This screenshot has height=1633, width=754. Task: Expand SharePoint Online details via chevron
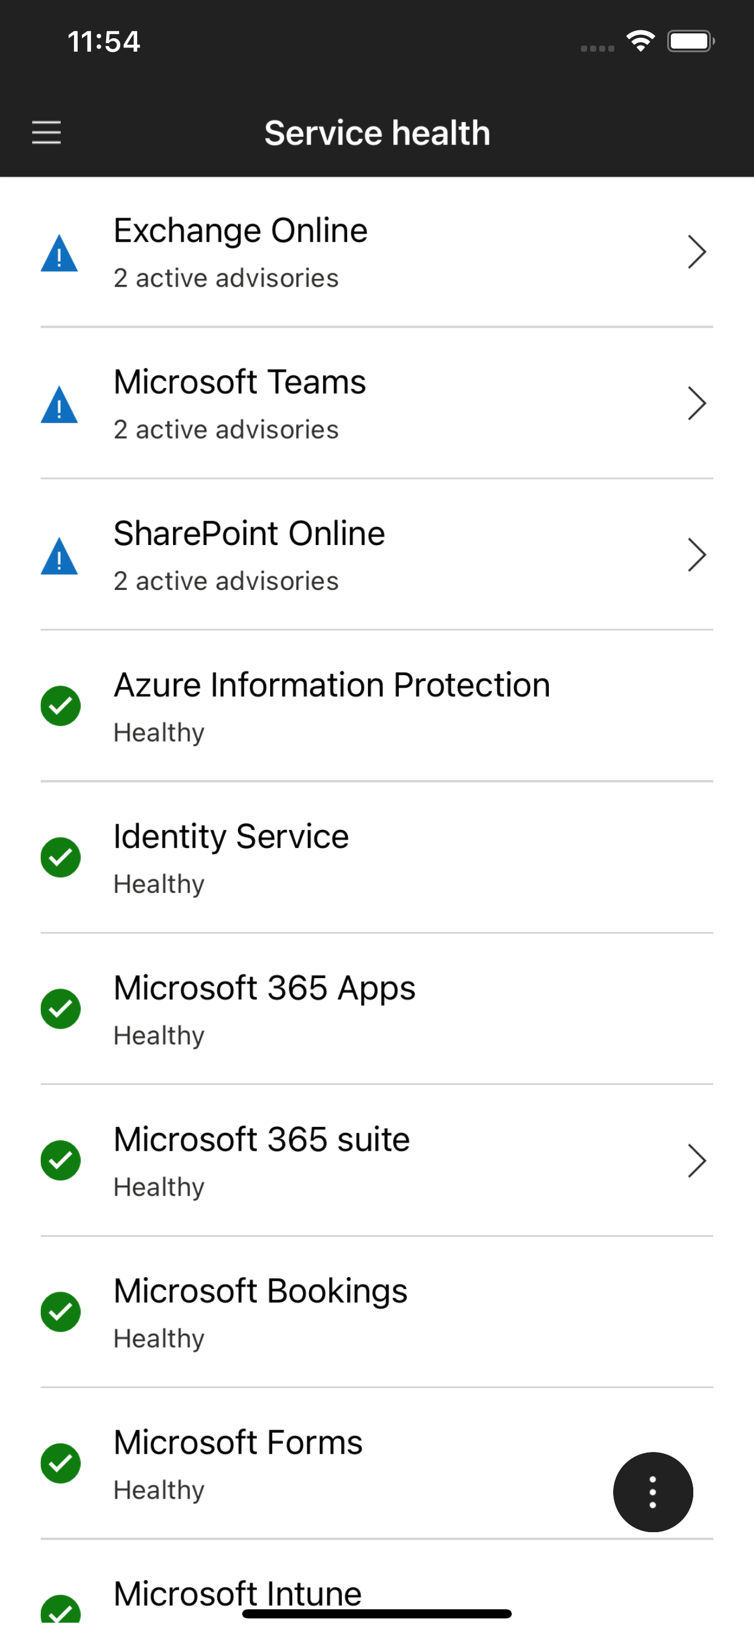697,555
